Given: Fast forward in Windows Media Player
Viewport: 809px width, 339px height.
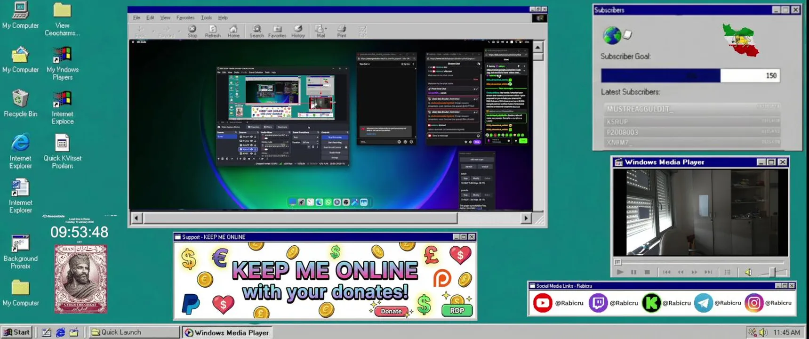Looking at the screenshot, I should coord(694,272).
